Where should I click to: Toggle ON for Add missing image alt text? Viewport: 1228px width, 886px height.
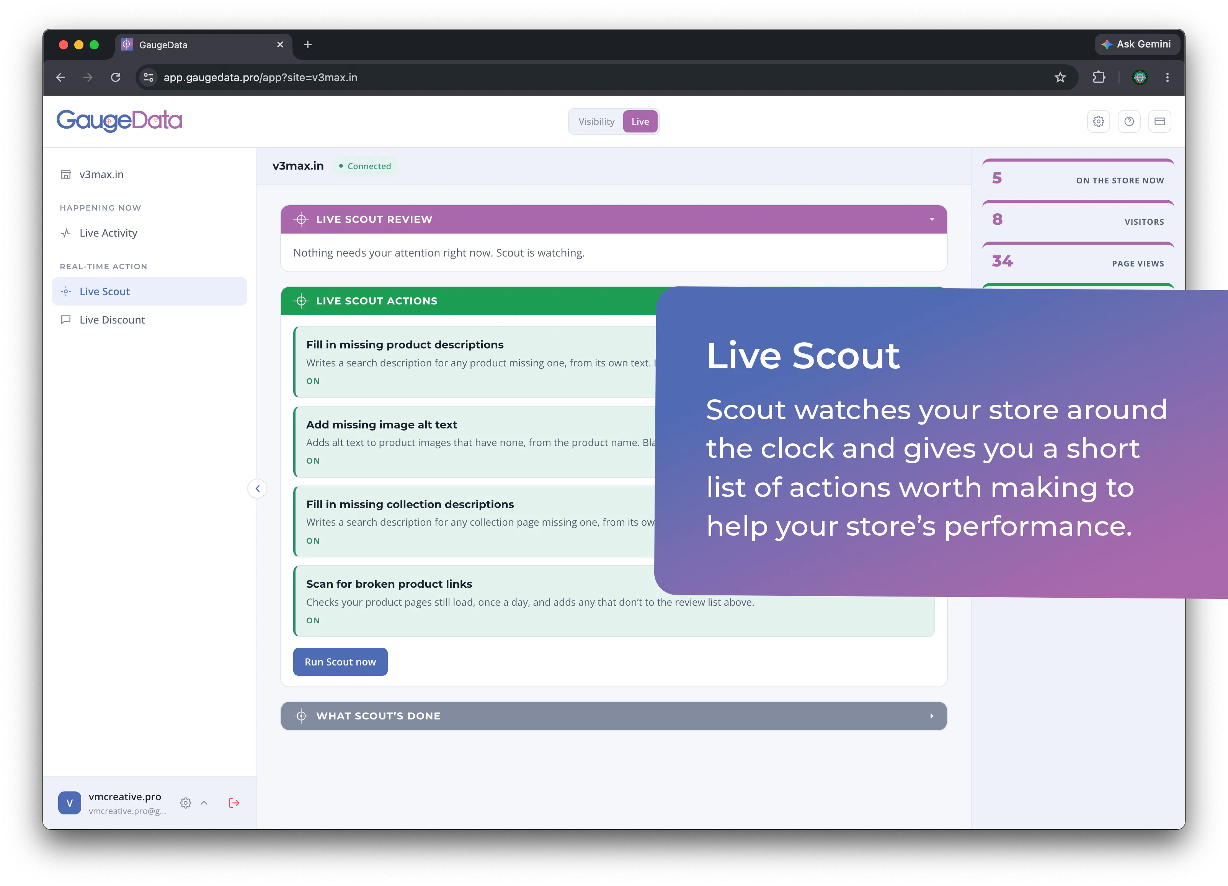pyautogui.click(x=313, y=461)
